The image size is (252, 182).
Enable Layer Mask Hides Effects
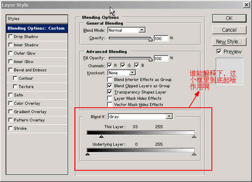[x=109, y=99]
